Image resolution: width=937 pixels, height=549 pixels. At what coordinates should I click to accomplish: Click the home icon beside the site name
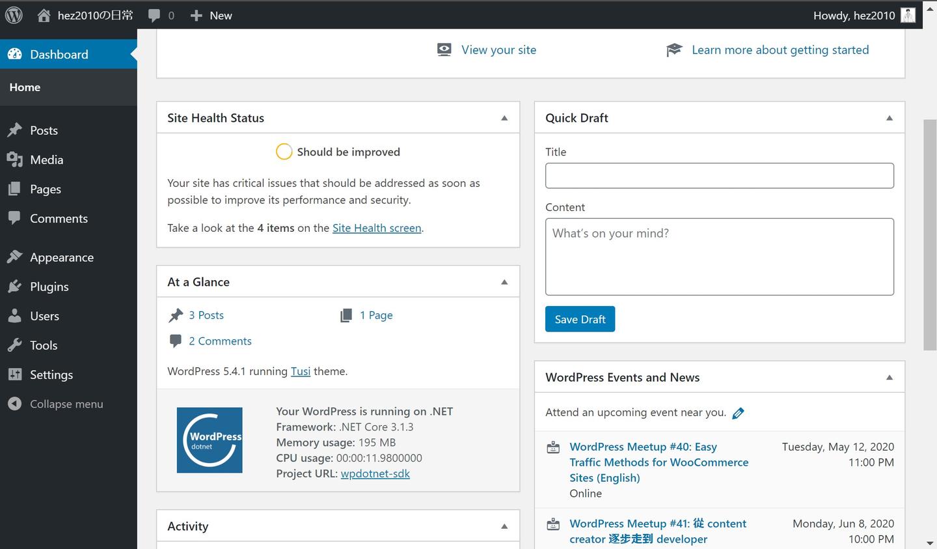tap(44, 15)
